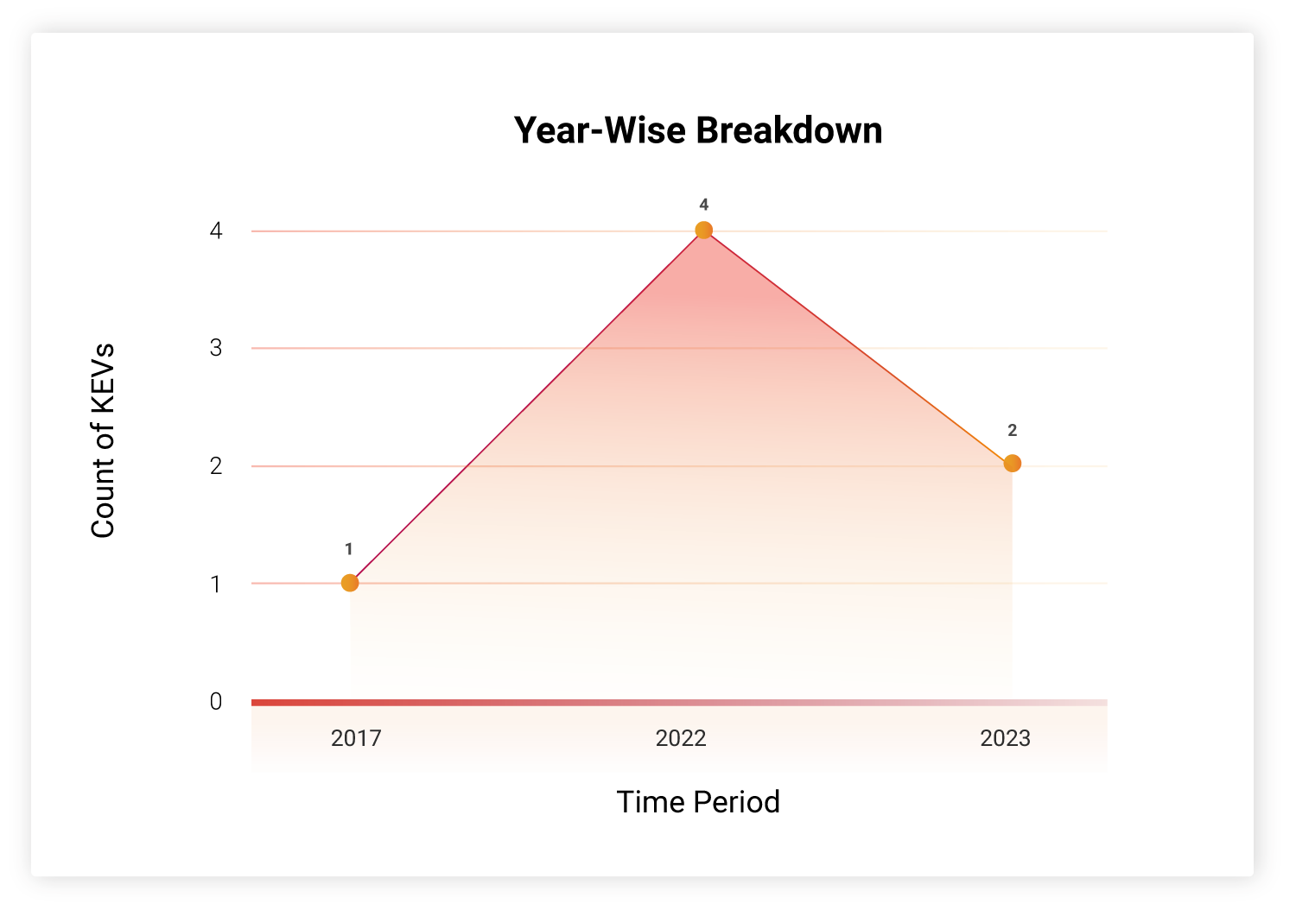Click the y-axis tick label 3
The width and height of the screenshot is (1296, 916).
tap(216, 348)
